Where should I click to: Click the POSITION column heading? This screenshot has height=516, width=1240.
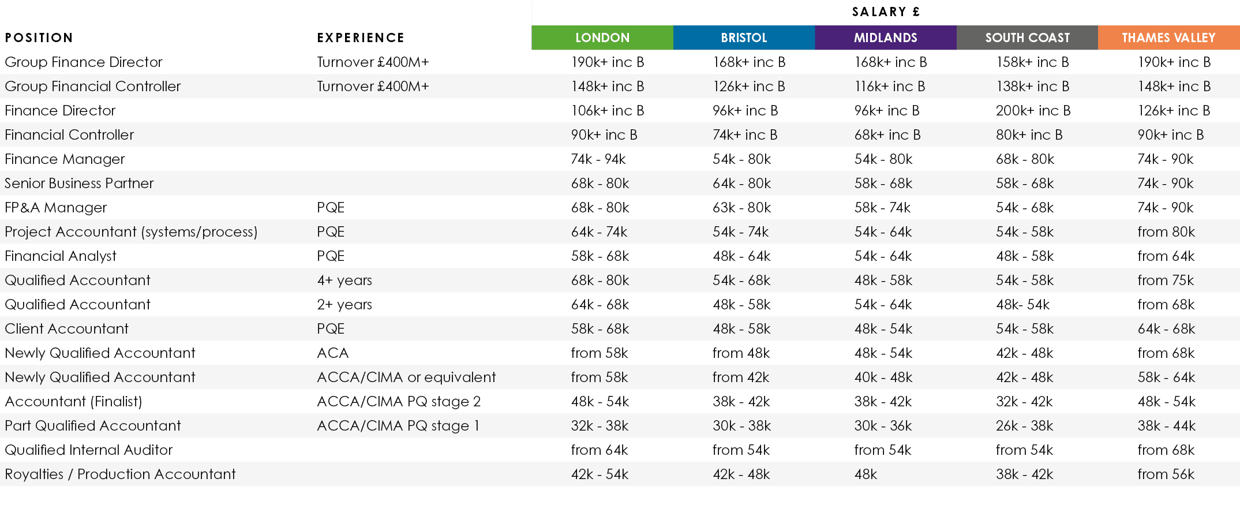click(39, 38)
